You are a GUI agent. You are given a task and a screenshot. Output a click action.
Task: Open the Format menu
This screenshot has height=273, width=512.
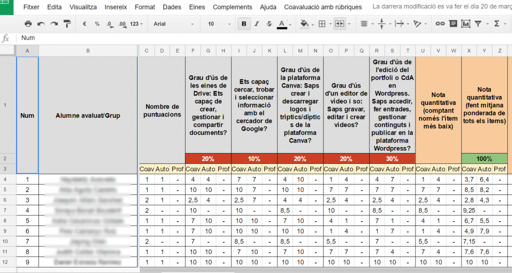[144, 7]
